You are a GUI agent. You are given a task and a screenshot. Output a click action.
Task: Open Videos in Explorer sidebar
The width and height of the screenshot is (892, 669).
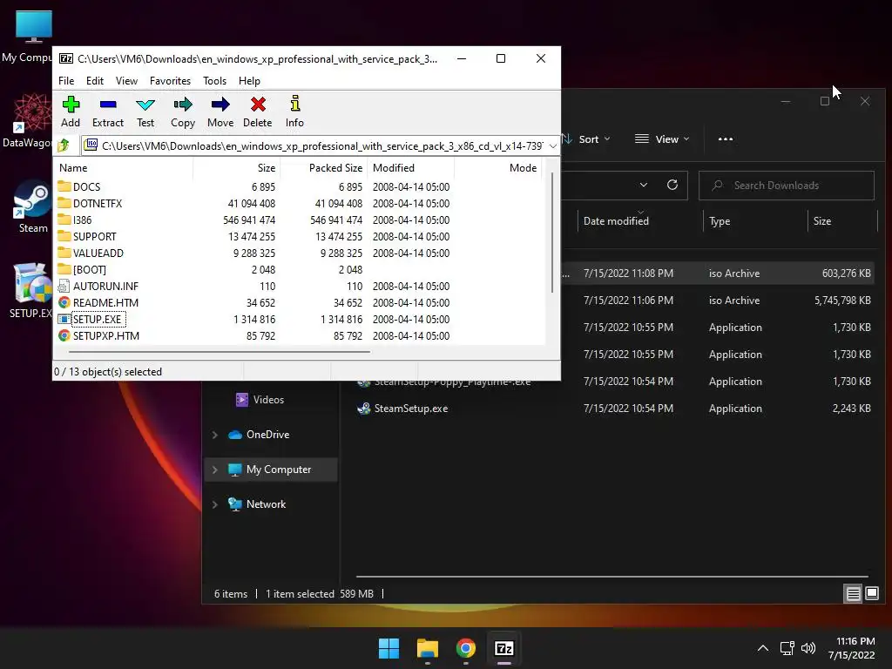point(260,400)
